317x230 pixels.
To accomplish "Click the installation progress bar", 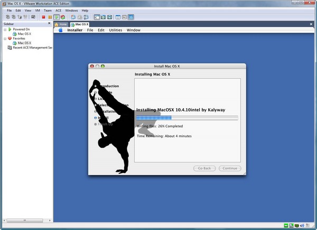I will (187, 118).
